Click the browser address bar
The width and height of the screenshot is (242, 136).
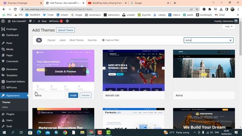point(107,9)
